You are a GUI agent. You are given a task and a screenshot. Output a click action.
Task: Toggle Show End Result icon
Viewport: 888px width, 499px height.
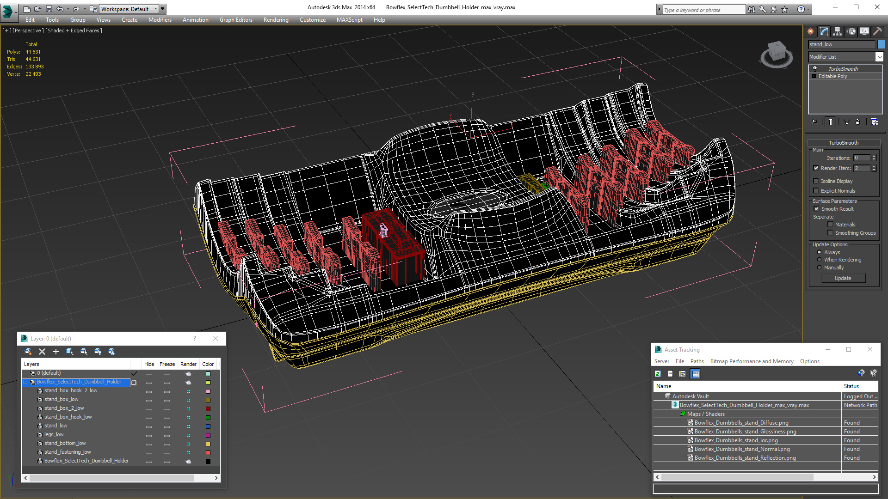pyautogui.click(x=831, y=122)
